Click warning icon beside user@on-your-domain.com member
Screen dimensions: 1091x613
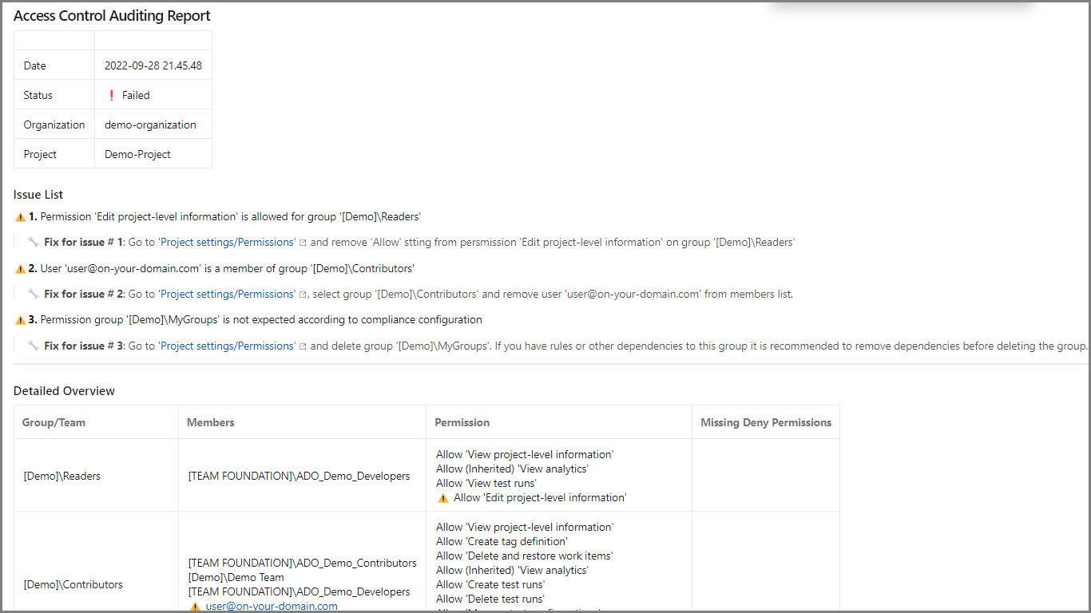195,607
